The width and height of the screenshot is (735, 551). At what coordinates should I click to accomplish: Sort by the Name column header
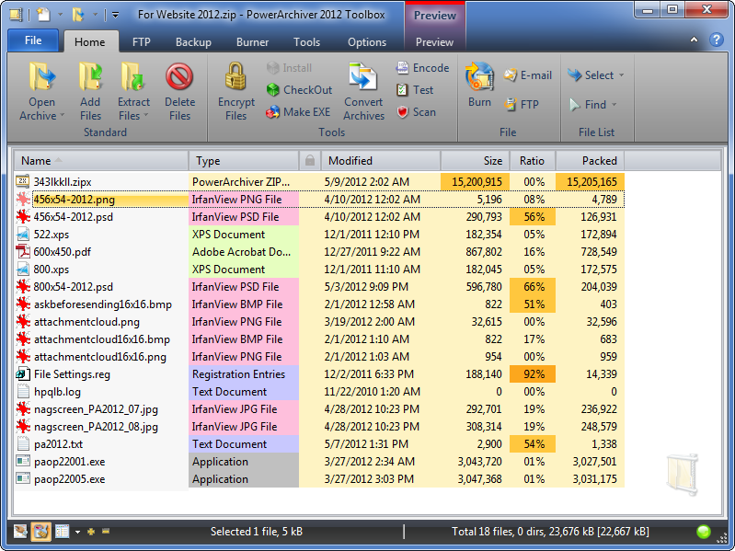click(x=101, y=161)
